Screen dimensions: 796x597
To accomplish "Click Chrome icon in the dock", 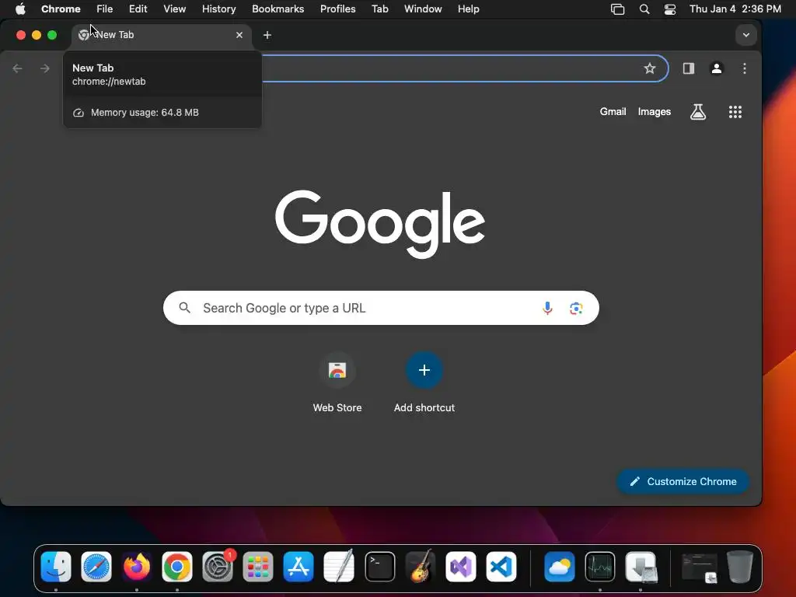I will point(177,567).
